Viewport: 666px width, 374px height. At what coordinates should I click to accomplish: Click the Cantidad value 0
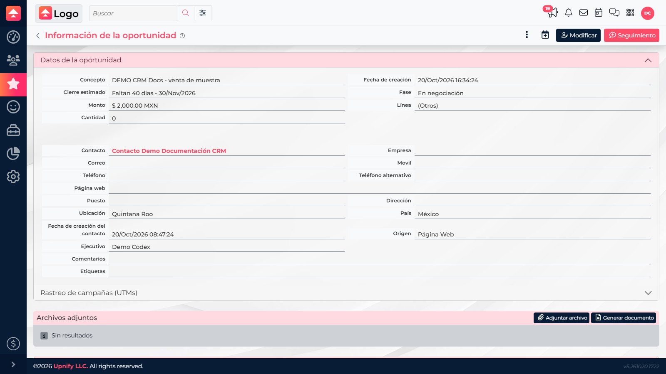pyautogui.click(x=114, y=118)
